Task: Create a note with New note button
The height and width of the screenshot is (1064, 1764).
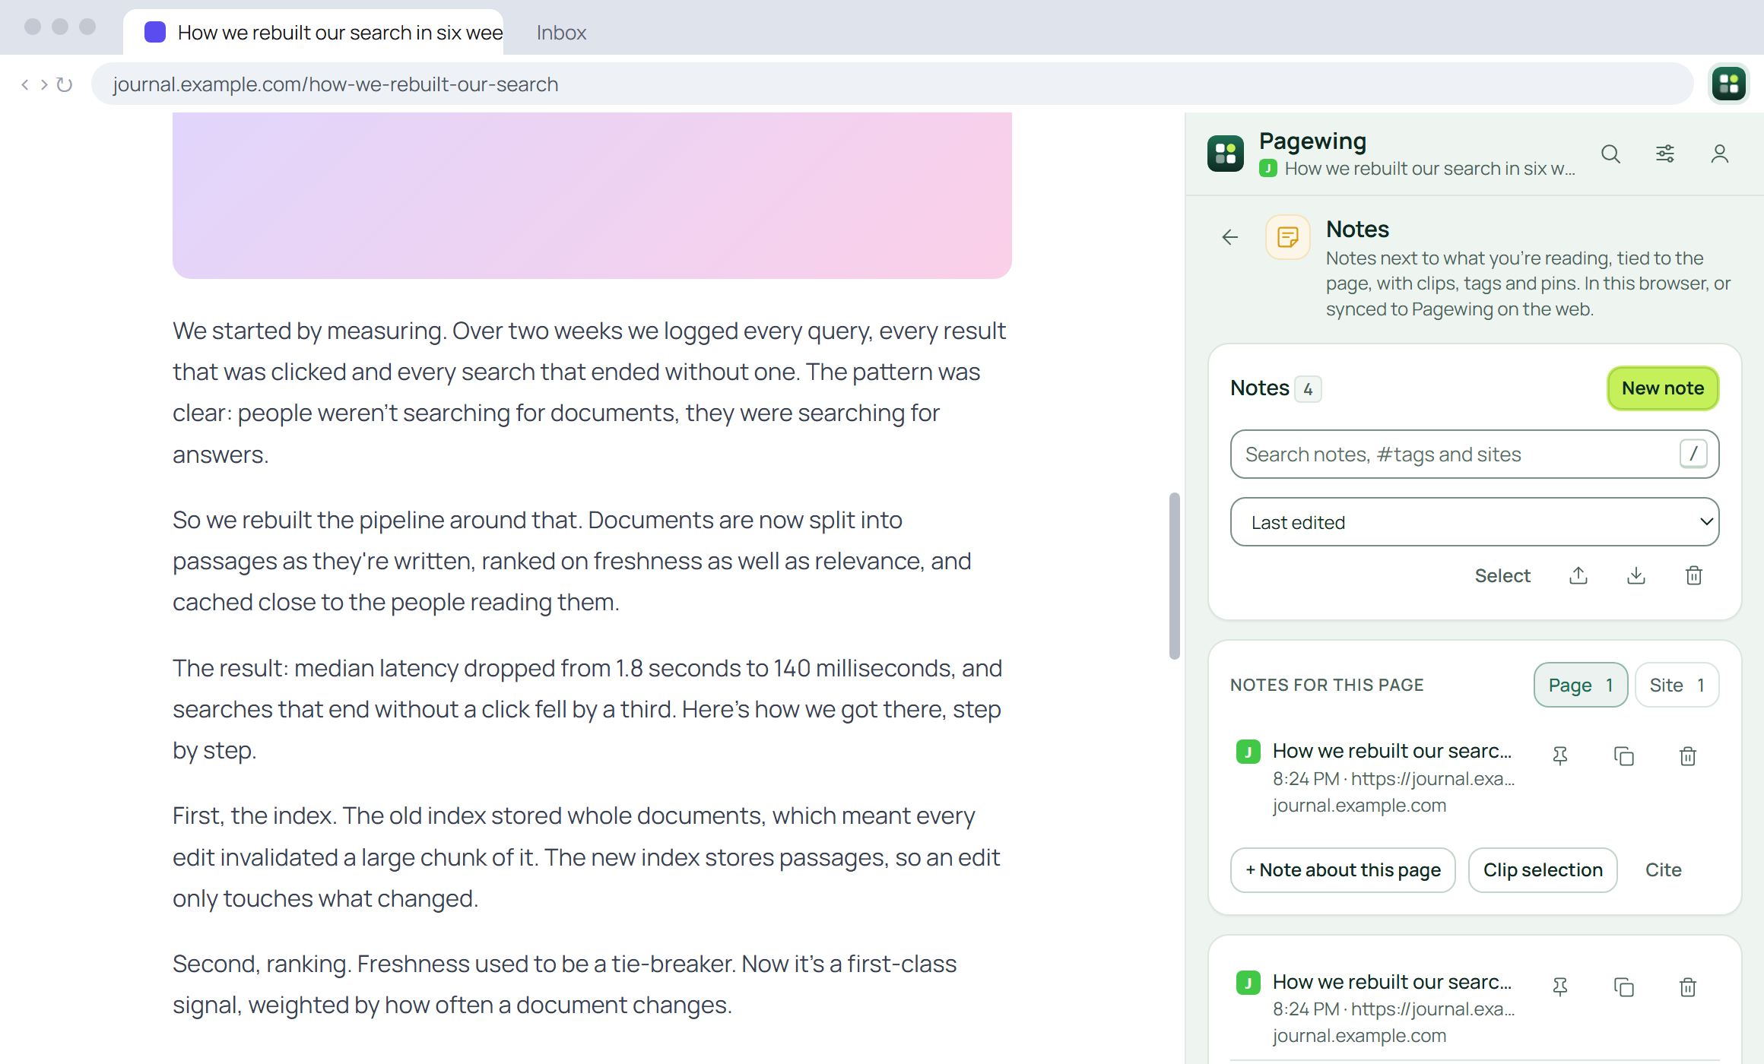Action: (1663, 388)
